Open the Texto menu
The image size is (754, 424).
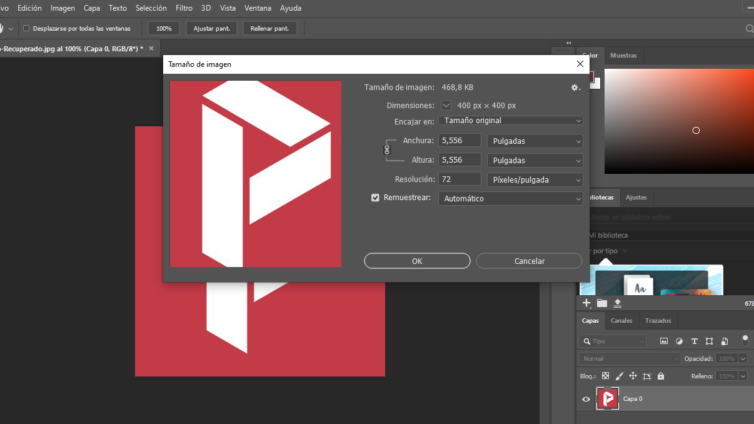point(118,8)
